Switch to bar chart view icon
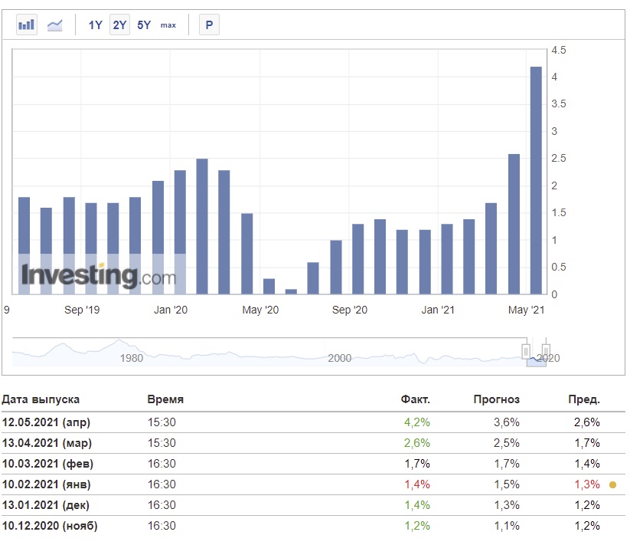Viewport: 630px width, 545px height. (x=27, y=25)
